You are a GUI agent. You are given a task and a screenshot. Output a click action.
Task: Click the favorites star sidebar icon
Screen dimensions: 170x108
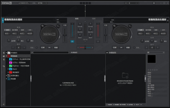pos(4,53)
